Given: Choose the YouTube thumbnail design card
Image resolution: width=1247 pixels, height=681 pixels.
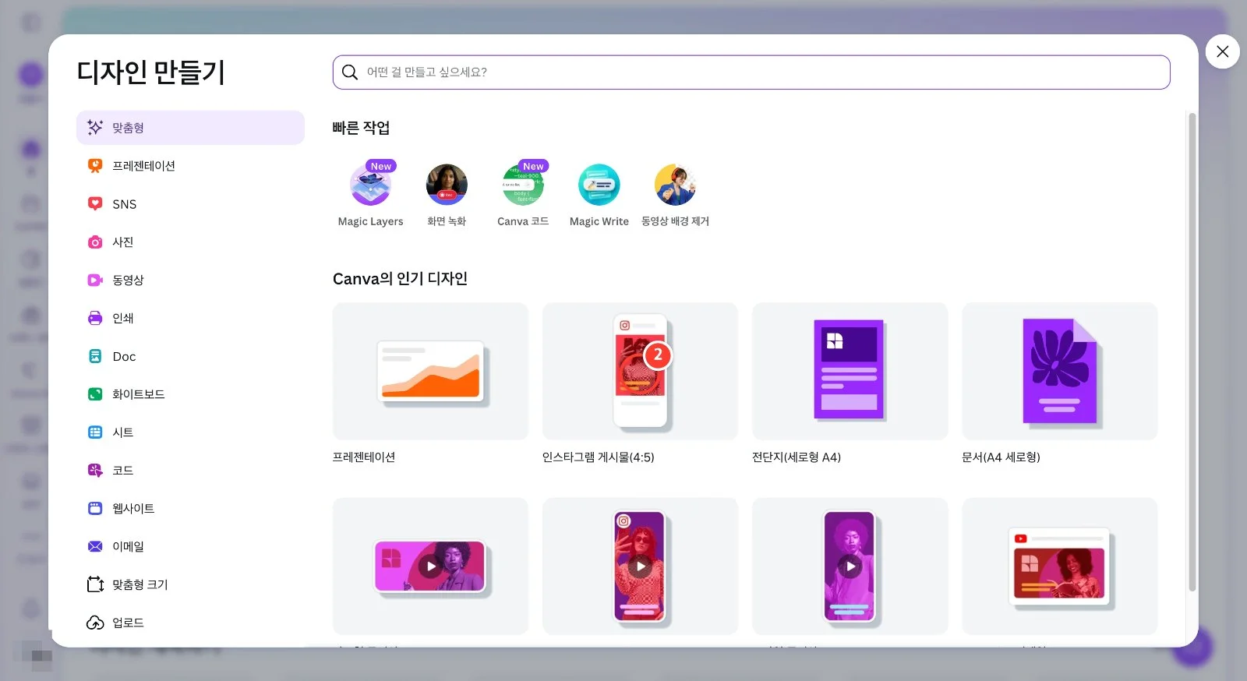Looking at the screenshot, I should coord(1060,566).
